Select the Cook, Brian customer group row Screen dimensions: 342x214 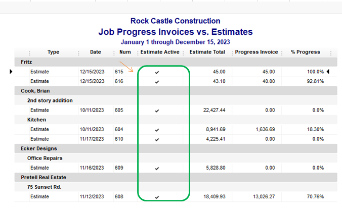click(x=176, y=91)
